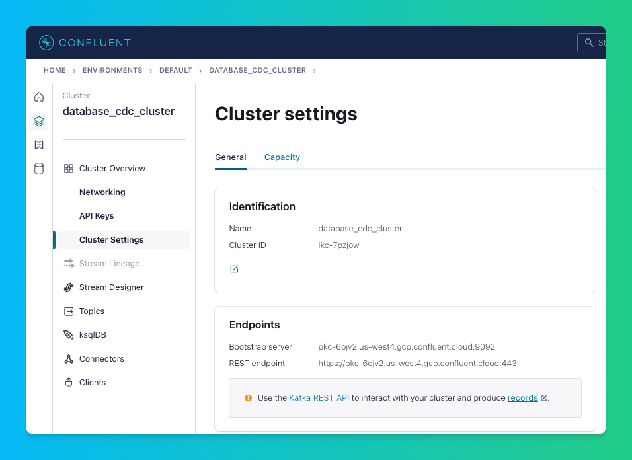The height and width of the screenshot is (460, 632).
Task: Switch to the Capacity tab
Action: click(282, 157)
